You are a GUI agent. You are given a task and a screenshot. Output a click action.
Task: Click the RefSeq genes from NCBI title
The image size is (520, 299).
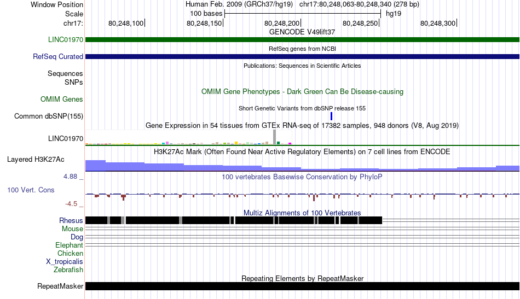pyautogui.click(x=302, y=49)
